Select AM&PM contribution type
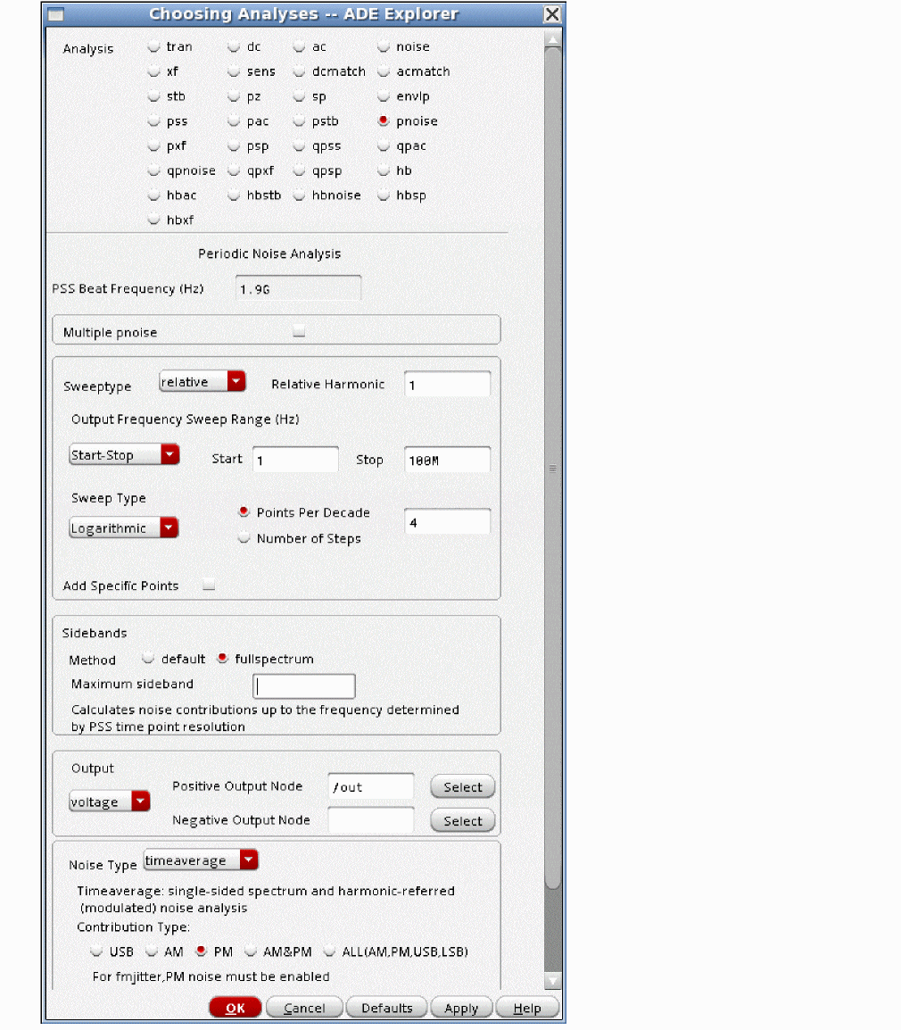Image resolution: width=901 pixels, height=1030 pixels. (x=250, y=951)
